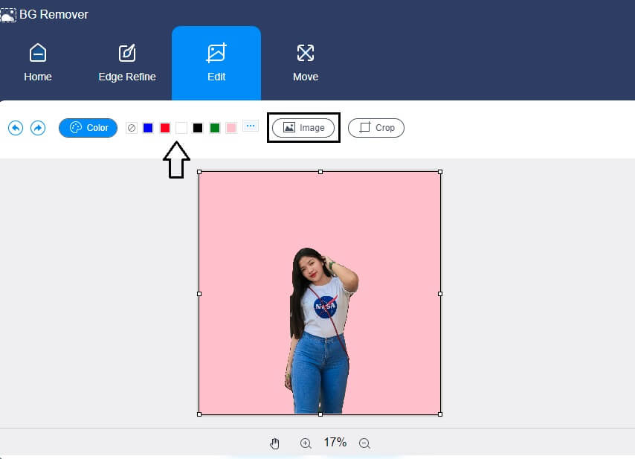Image resolution: width=635 pixels, height=459 pixels.
Task: Click the Image background button
Action: pyautogui.click(x=303, y=127)
